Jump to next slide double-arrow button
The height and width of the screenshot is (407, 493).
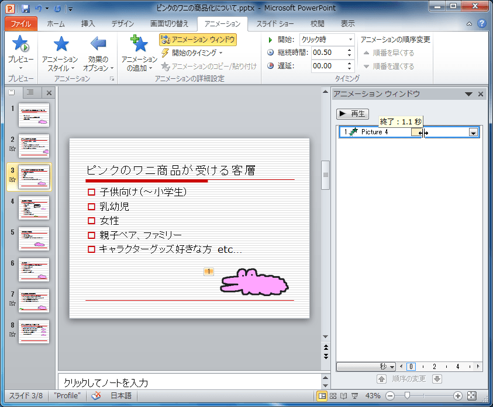[326, 356]
